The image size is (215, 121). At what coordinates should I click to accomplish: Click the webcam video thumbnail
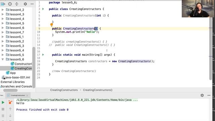click(198, 9)
